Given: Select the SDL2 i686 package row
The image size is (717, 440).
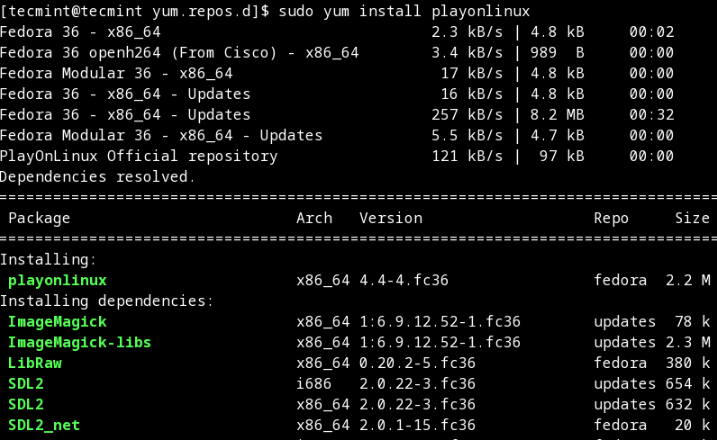Looking at the screenshot, I should [x=358, y=383].
